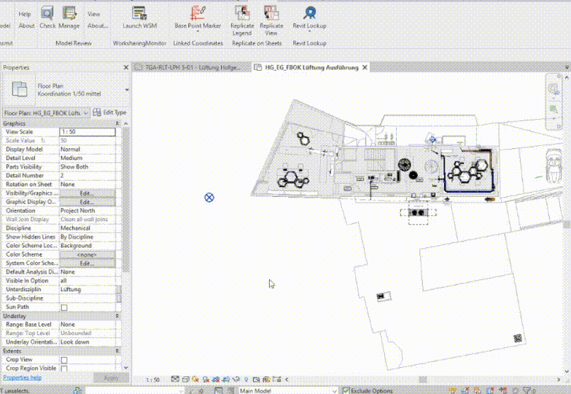The height and width of the screenshot is (394, 571).
Task: Expand the Floor Plan HG_EG_FBOK instance dropdown
Action: click(x=87, y=113)
